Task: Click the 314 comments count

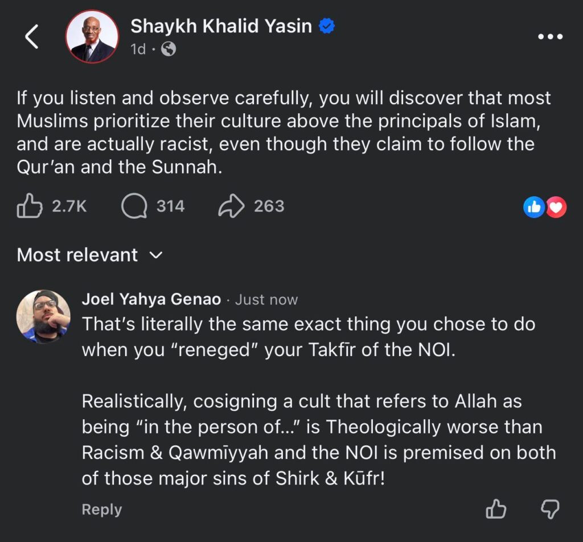Action: pos(170,206)
